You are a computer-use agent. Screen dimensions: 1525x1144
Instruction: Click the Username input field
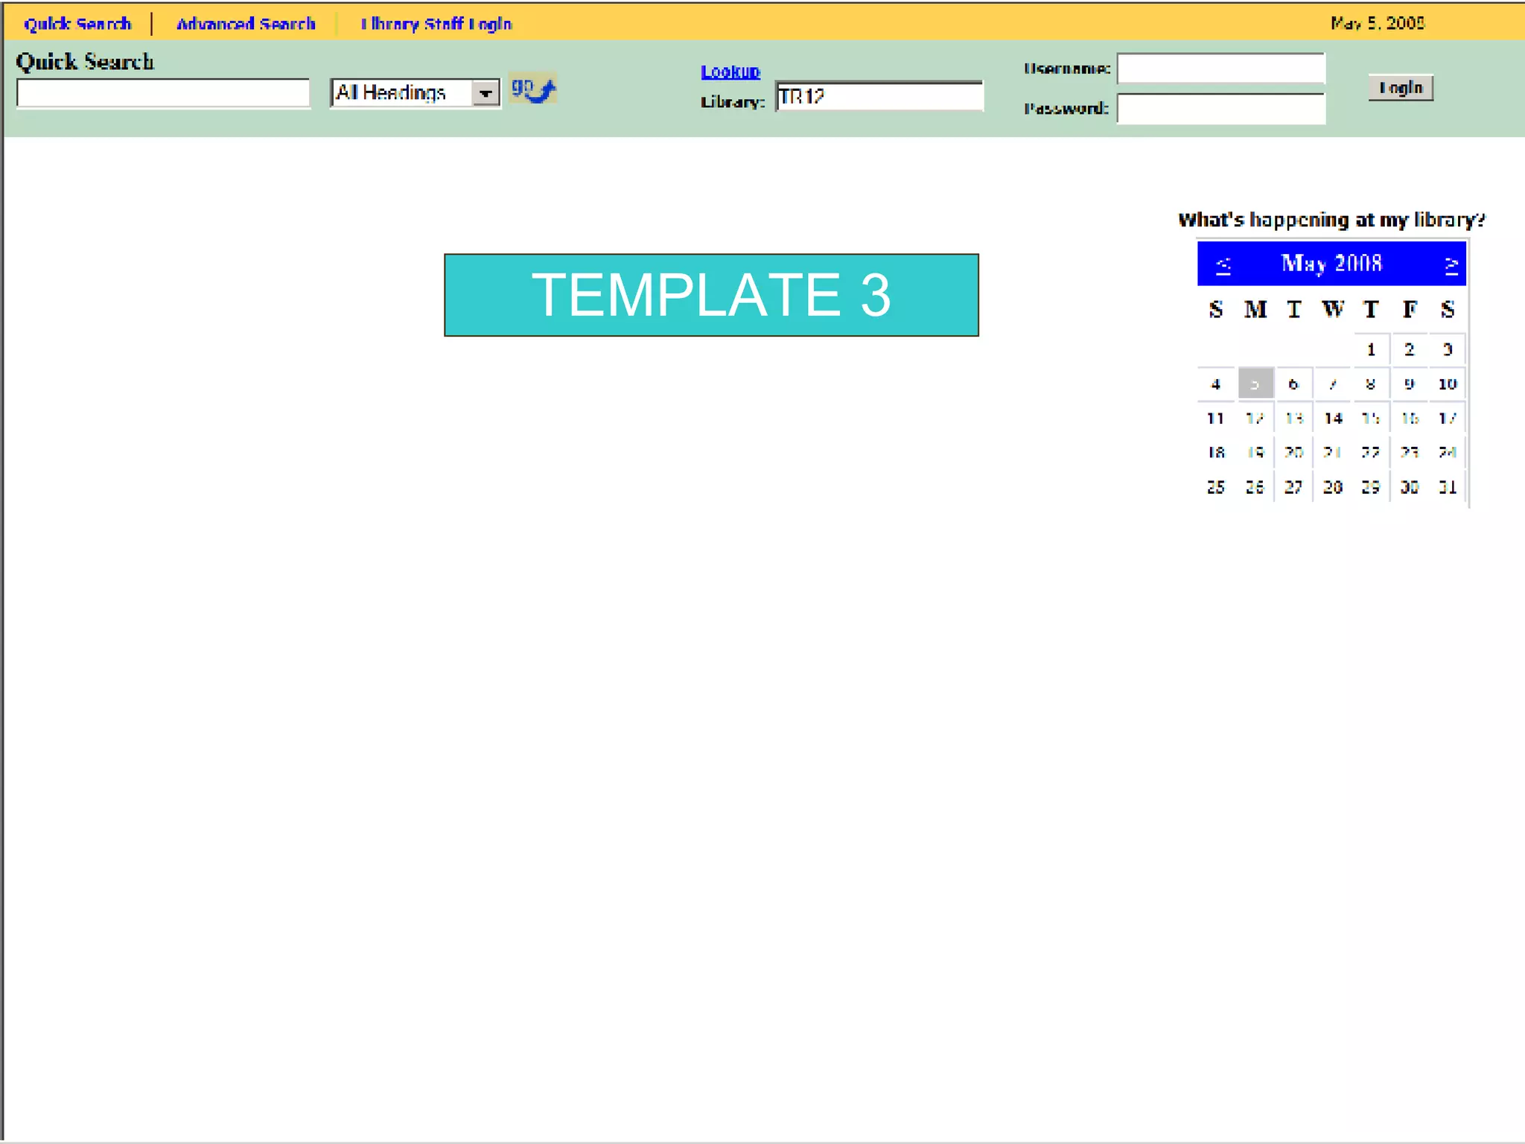(1221, 69)
